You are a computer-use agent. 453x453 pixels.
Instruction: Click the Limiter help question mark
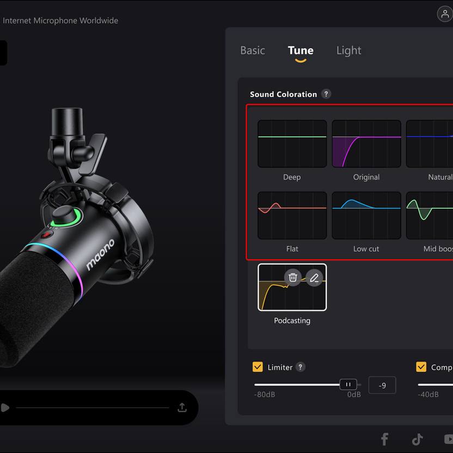click(300, 367)
